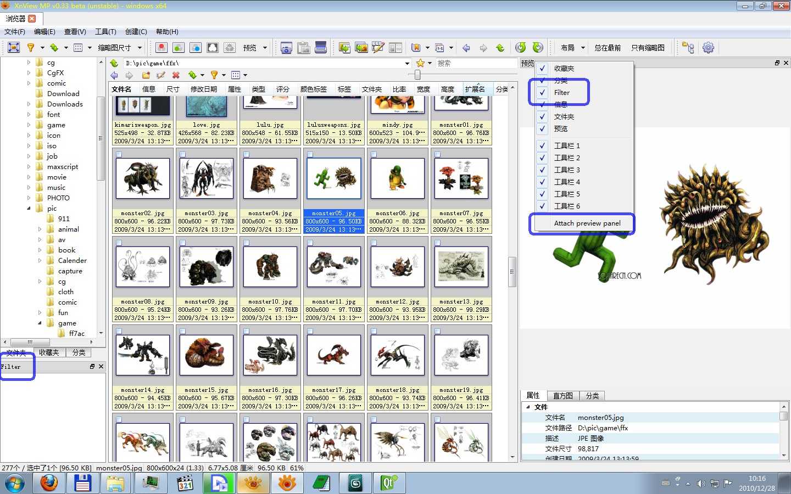The height and width of the screenshot is (494, 791).
Task: Open the 缩略图尺寸 dropdown arrow
Action: coord(140,48)
